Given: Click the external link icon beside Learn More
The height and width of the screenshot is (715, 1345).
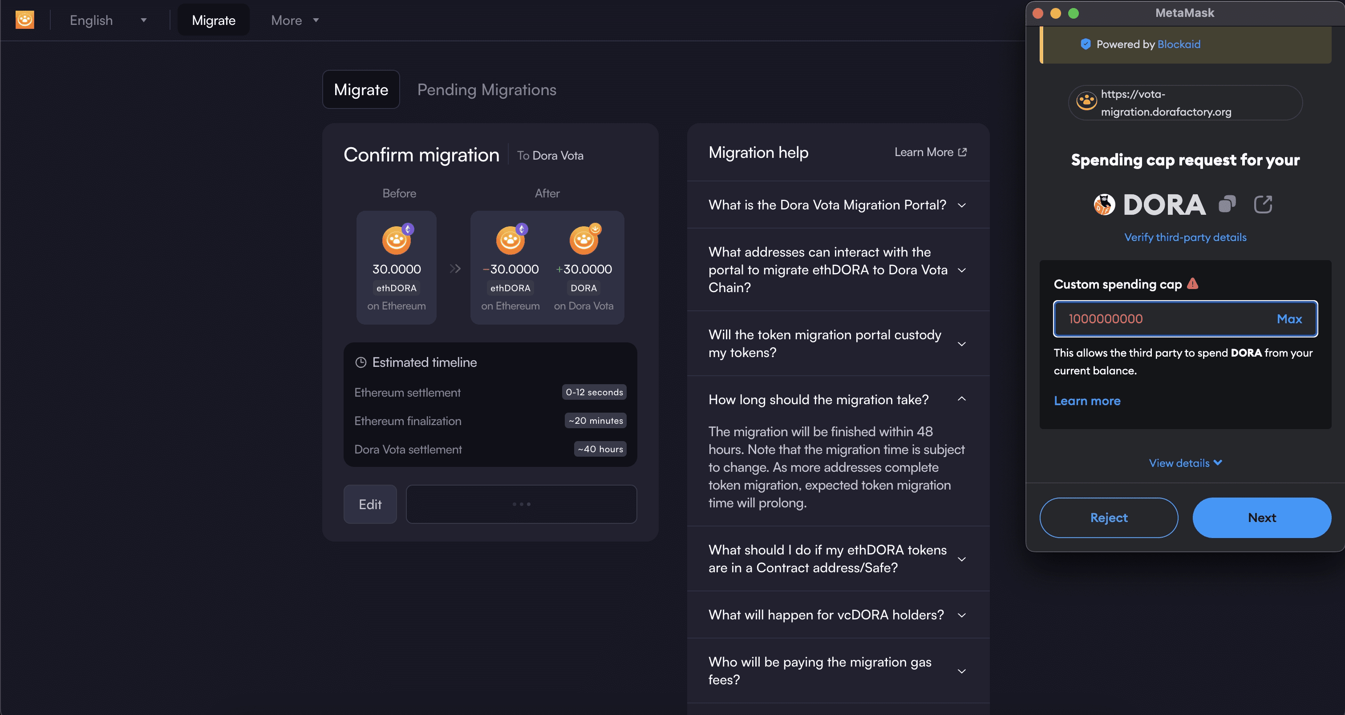Looking at the screenshot, I should coord(962,152).
